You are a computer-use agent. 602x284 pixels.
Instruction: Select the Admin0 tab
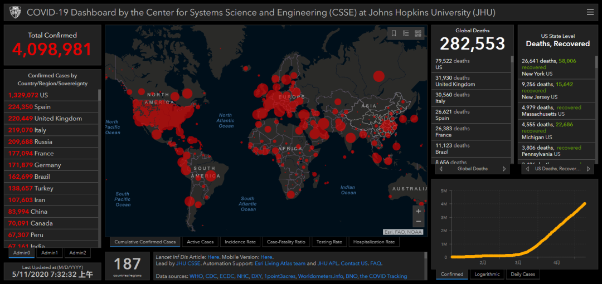pos(22,252)
